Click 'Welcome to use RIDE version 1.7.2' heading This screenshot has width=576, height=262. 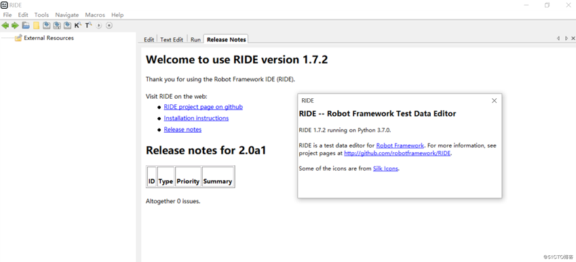(x=237, y=60)
